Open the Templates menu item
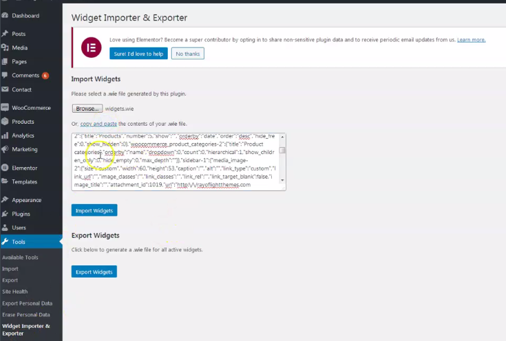 pyautogui.click(x=24, y=181)
